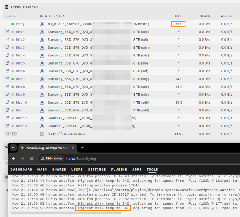Open the Disk 13 link

[x=21, y=126]
